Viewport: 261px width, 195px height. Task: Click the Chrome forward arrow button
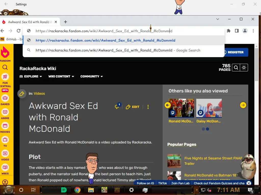(x=10, y=31)
